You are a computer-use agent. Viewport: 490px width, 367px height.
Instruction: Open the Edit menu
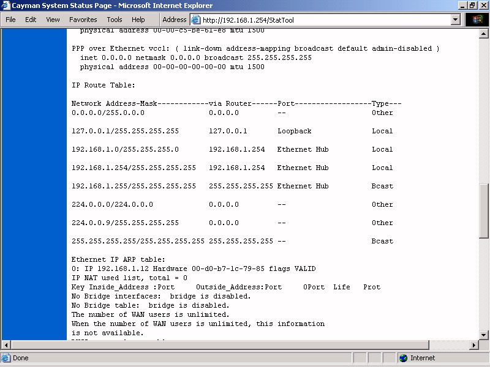pyautogui.click(x=31, y=20)
